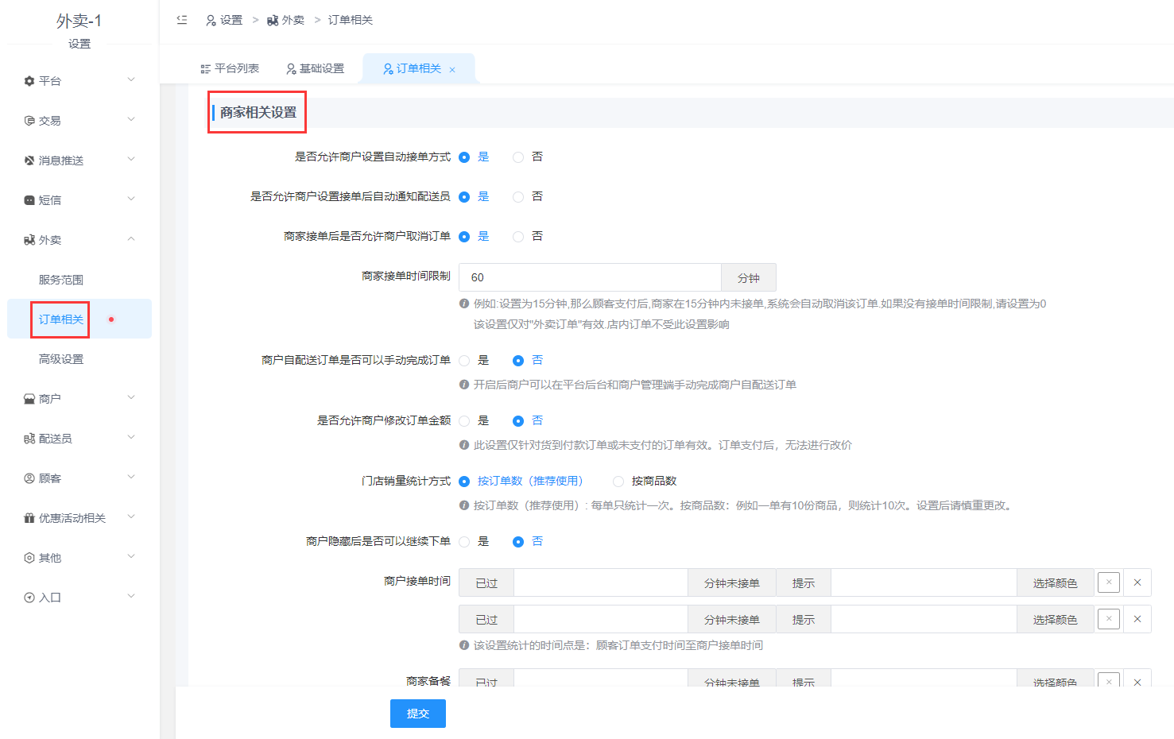Expand the 消息推送 sidebar menu
The width and height of the screenshot is (1174, 739).
[x=79, y=161]
